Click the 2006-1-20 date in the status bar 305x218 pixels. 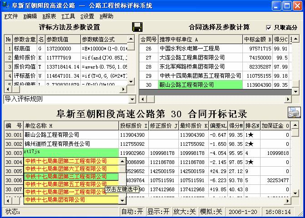coord(243,212)
